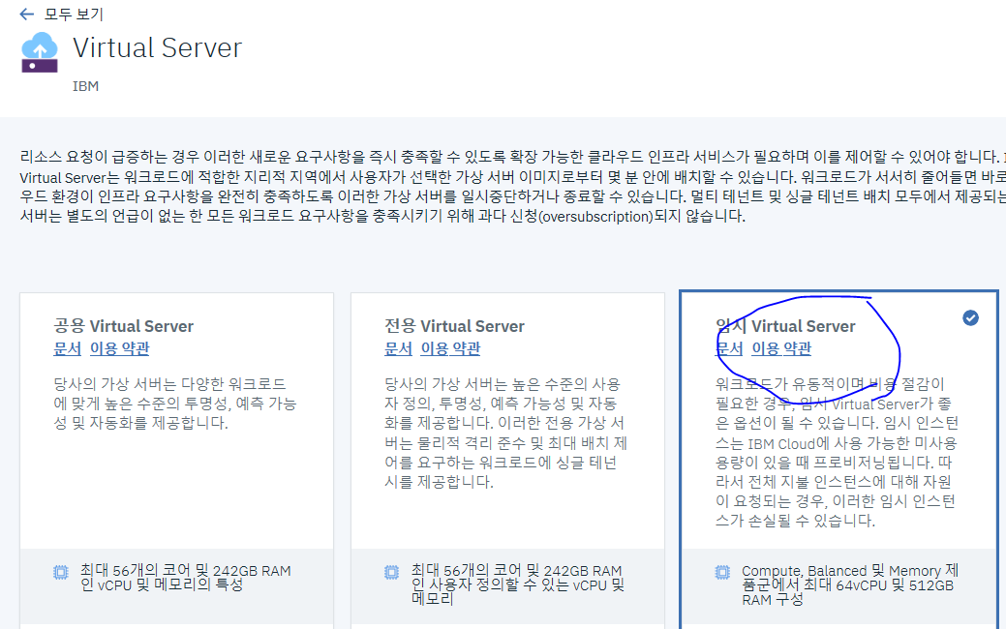Click 전용 card spec text about customizable vCPU
Viewport: 1006px width, 629px height.
pos(518,584)
